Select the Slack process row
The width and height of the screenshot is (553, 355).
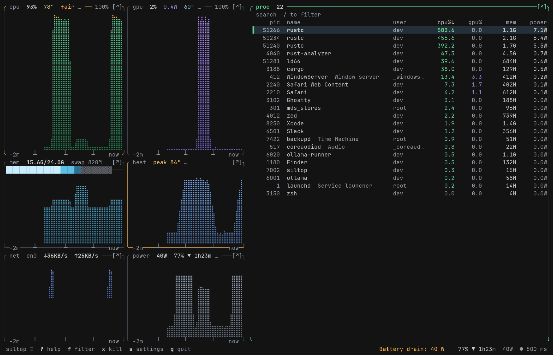[400, 131]
